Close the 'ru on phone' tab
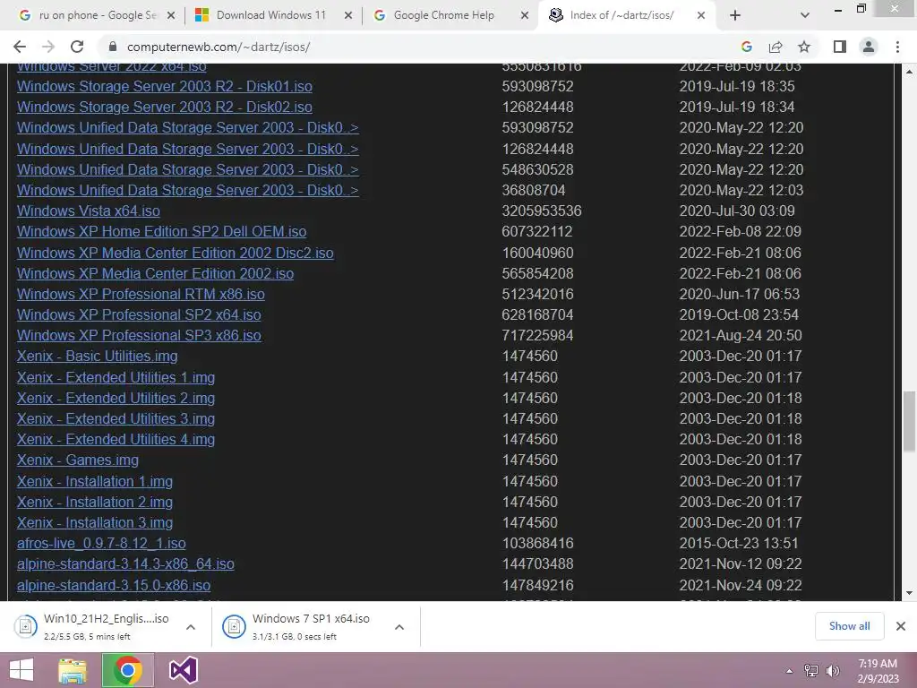Viewport: 917px width, 688px height. 171,15
